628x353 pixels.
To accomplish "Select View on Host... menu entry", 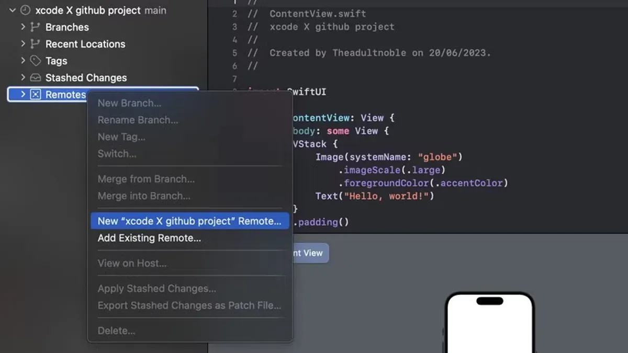I will click(189, 263).
